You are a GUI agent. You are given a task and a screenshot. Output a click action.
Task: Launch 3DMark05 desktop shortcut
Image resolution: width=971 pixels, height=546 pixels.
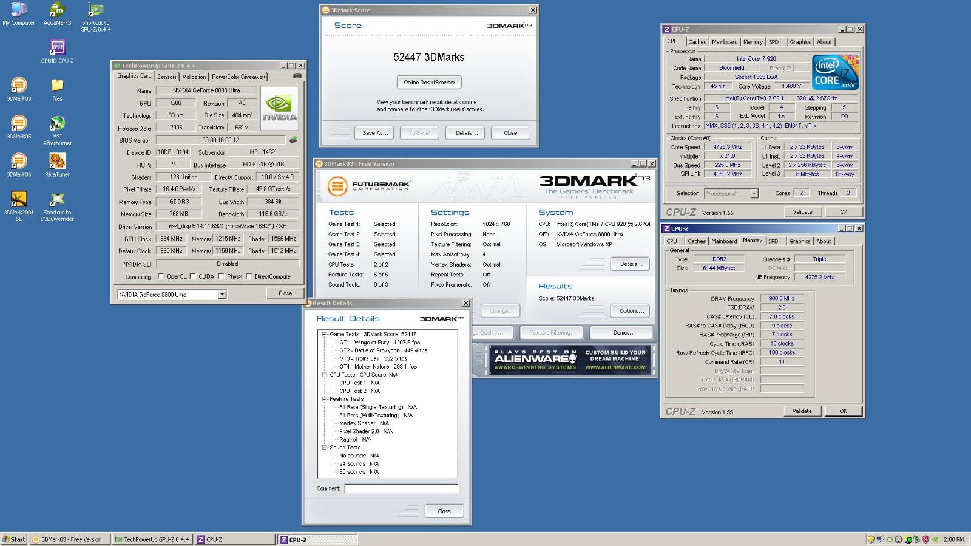[19, 127]
